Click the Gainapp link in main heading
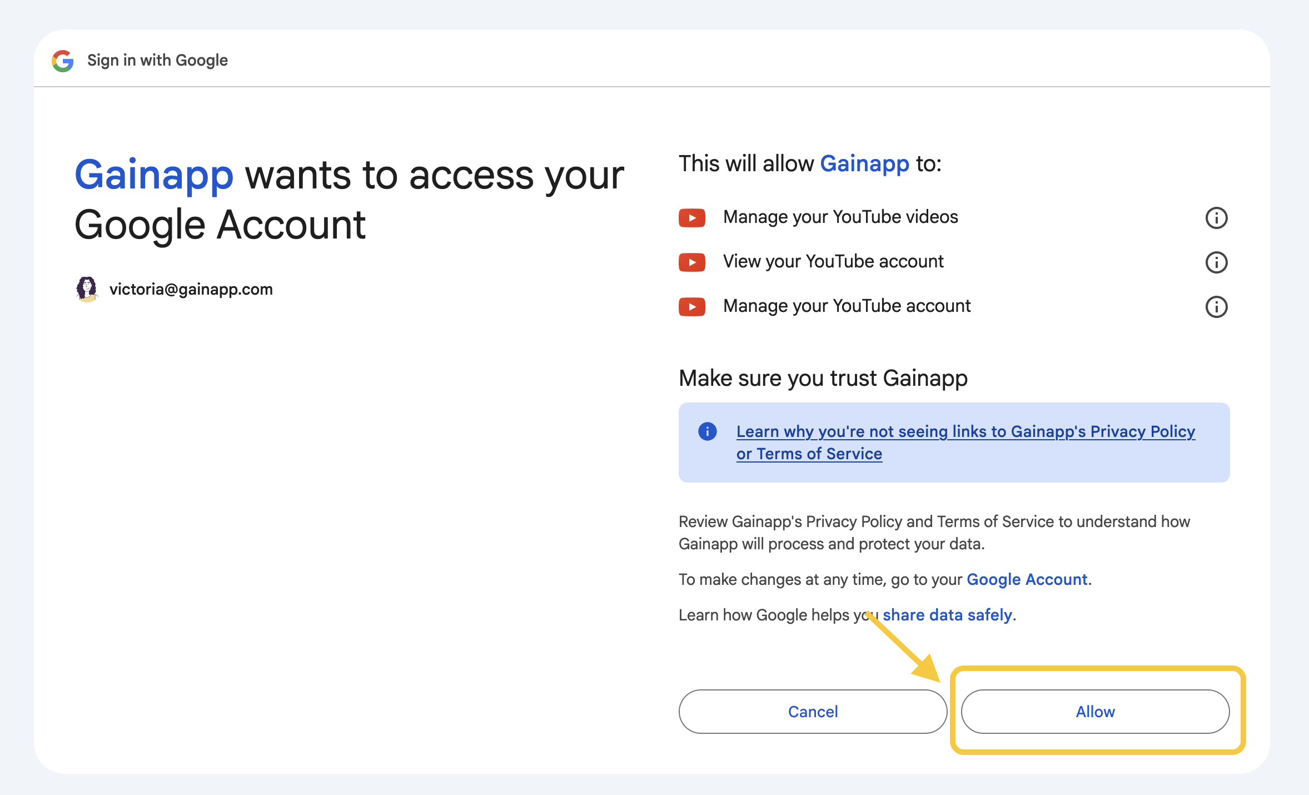Viewport: 1309px width, 795px height. [154, 175]
